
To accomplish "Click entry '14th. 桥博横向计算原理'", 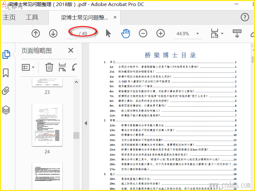I will click(173, 135).
